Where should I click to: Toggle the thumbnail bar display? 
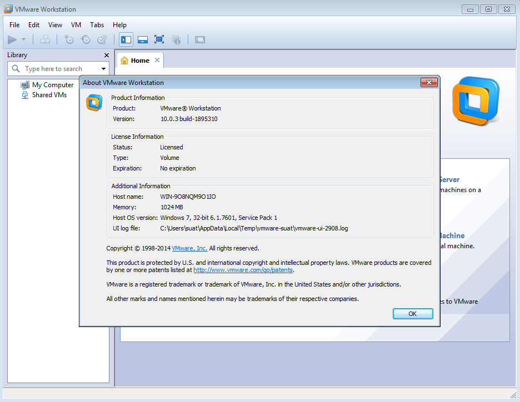coord(143,39)
